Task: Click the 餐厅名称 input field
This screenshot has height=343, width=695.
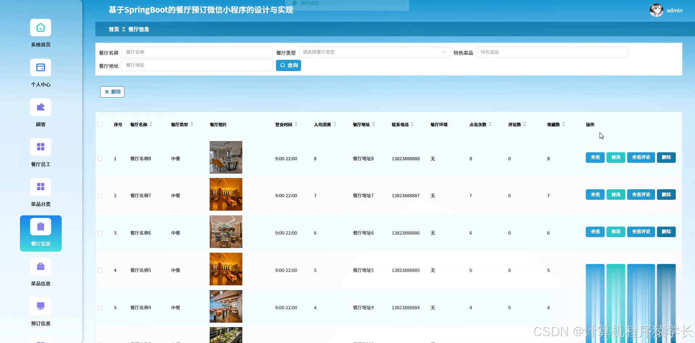Action: pos(197,52)
